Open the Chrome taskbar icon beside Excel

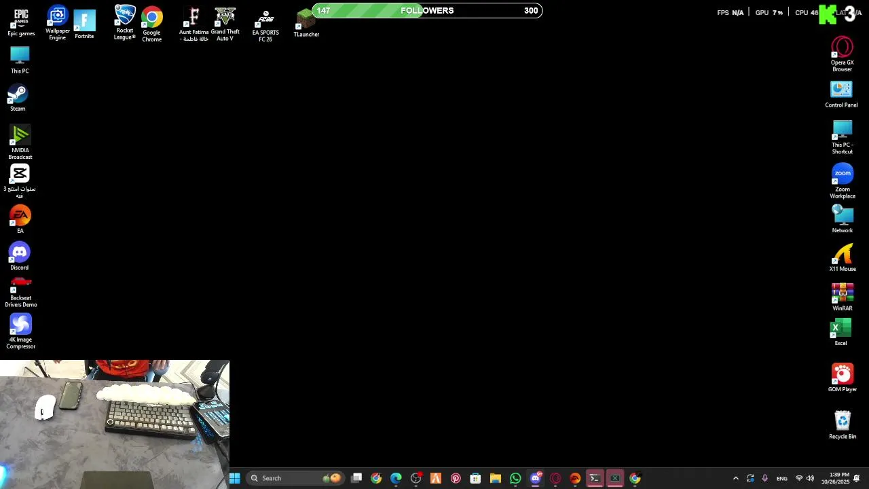click(635, 478)
